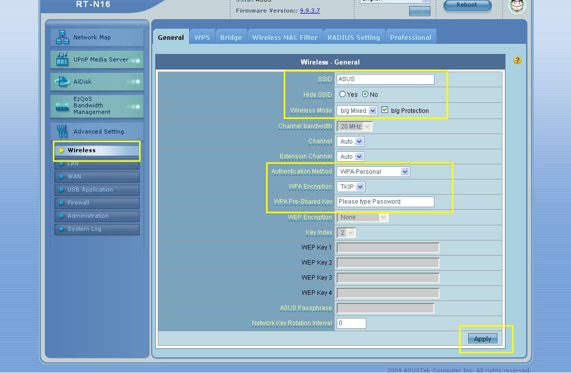Click the EzQoS Bandwidth Management icon
The width and height of the screenshot is (571, 373).
[x=62, y=106]
